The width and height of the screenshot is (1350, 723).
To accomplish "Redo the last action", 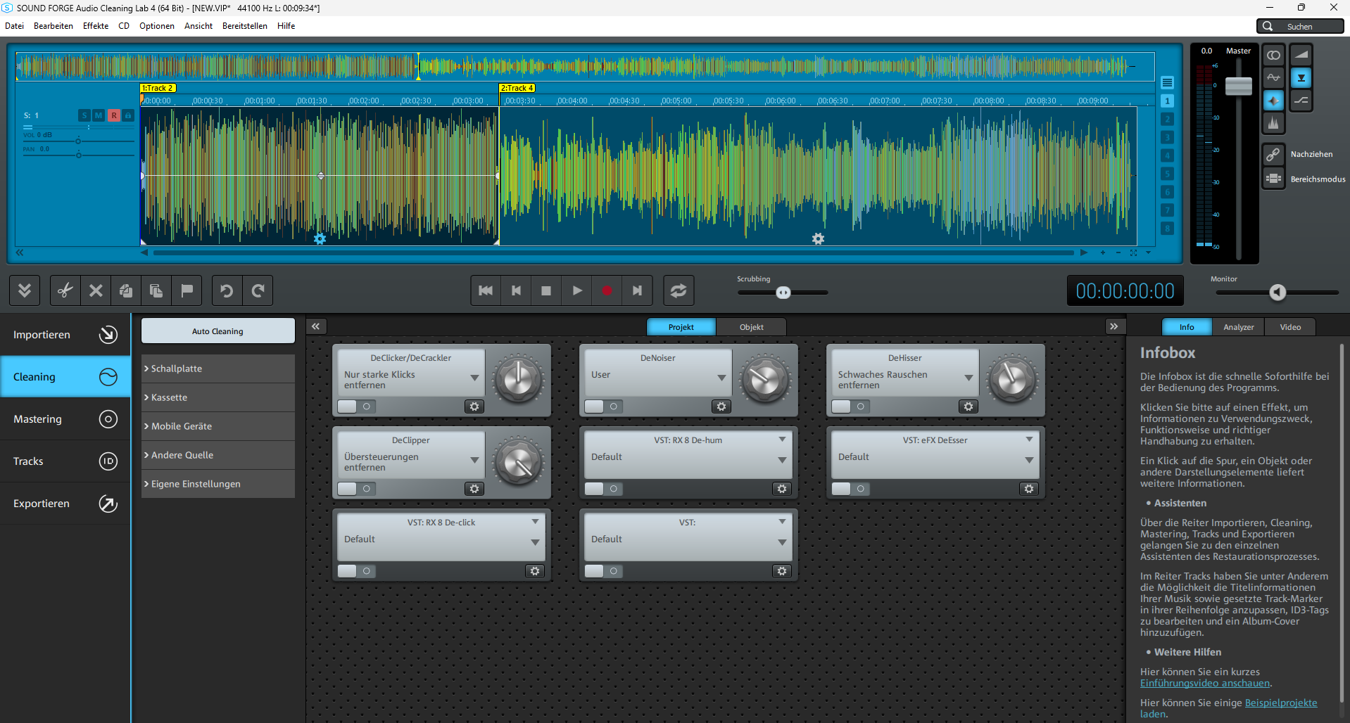I will [258, 290].
